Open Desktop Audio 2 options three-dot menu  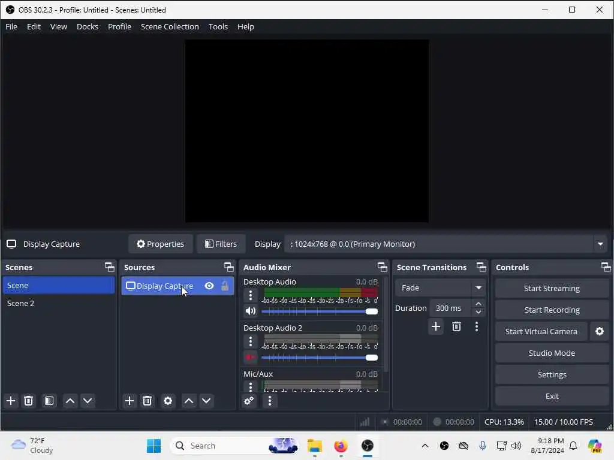(251, 341)
